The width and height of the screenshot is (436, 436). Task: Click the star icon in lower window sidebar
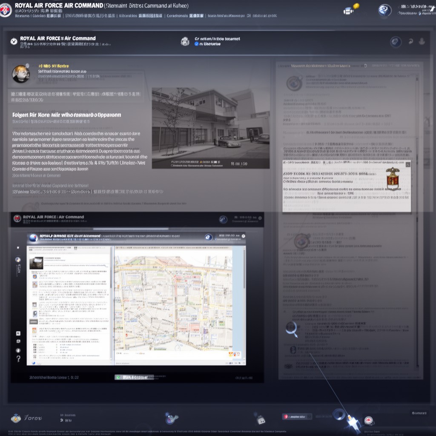point(18,247)
